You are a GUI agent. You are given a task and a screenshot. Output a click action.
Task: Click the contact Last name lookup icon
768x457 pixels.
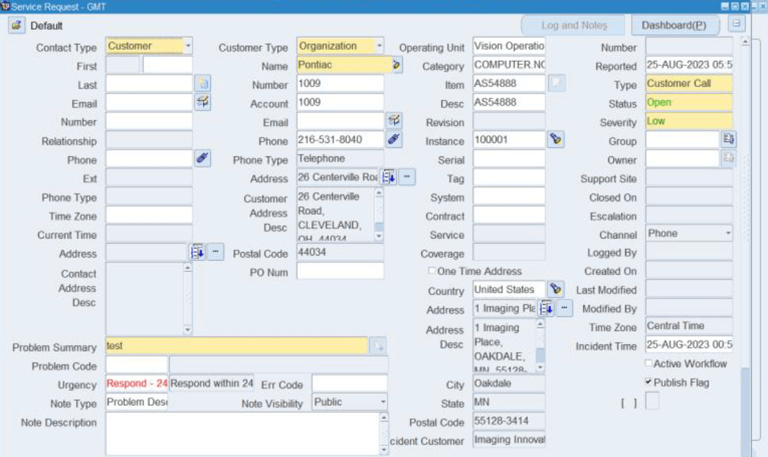(x=202, y=84)
